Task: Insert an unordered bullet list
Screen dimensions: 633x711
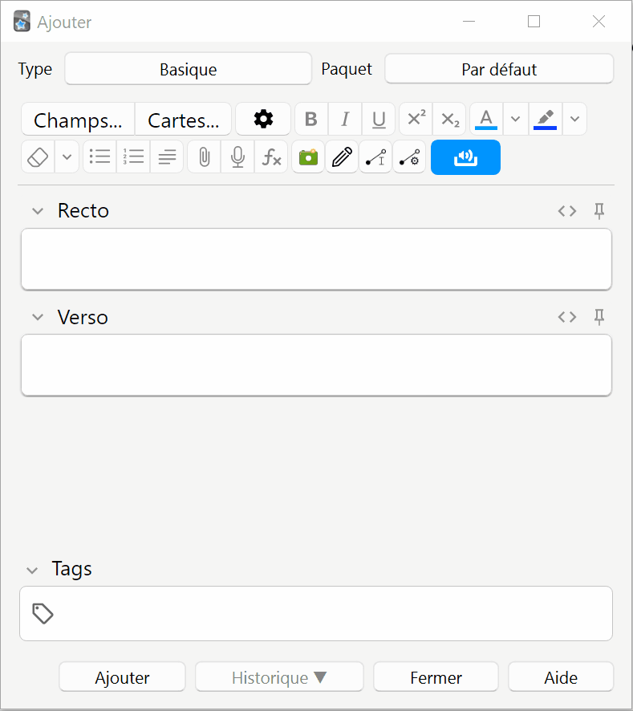Action: (x=99, y=157)
